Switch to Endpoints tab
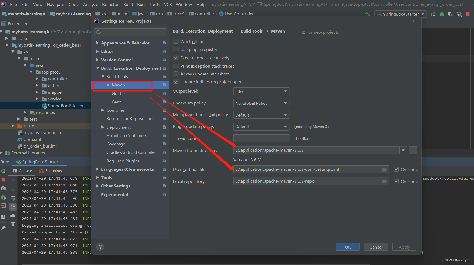 51,171
